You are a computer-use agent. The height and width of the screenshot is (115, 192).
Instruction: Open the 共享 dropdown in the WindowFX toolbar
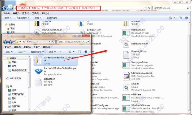pyautogui.click(x=38, y=18)
